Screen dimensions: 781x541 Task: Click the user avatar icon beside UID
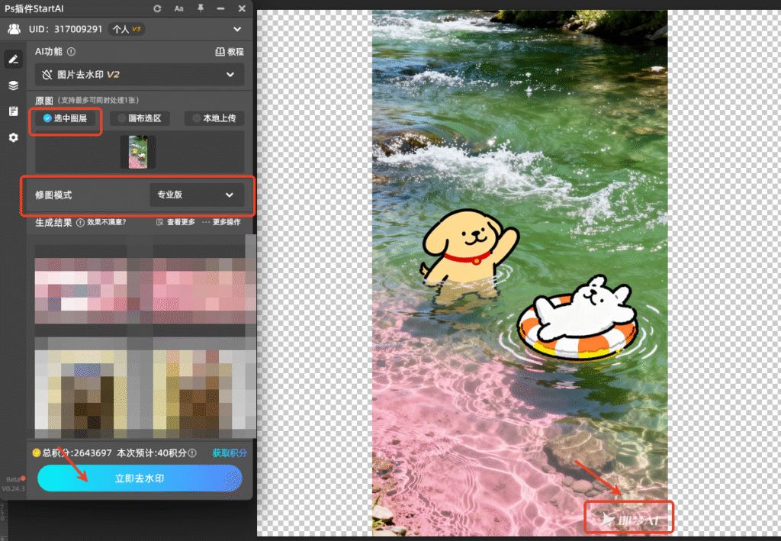point(14,29)
